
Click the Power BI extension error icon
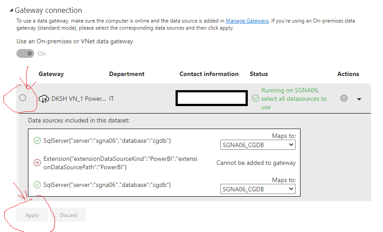coord(37,163)
